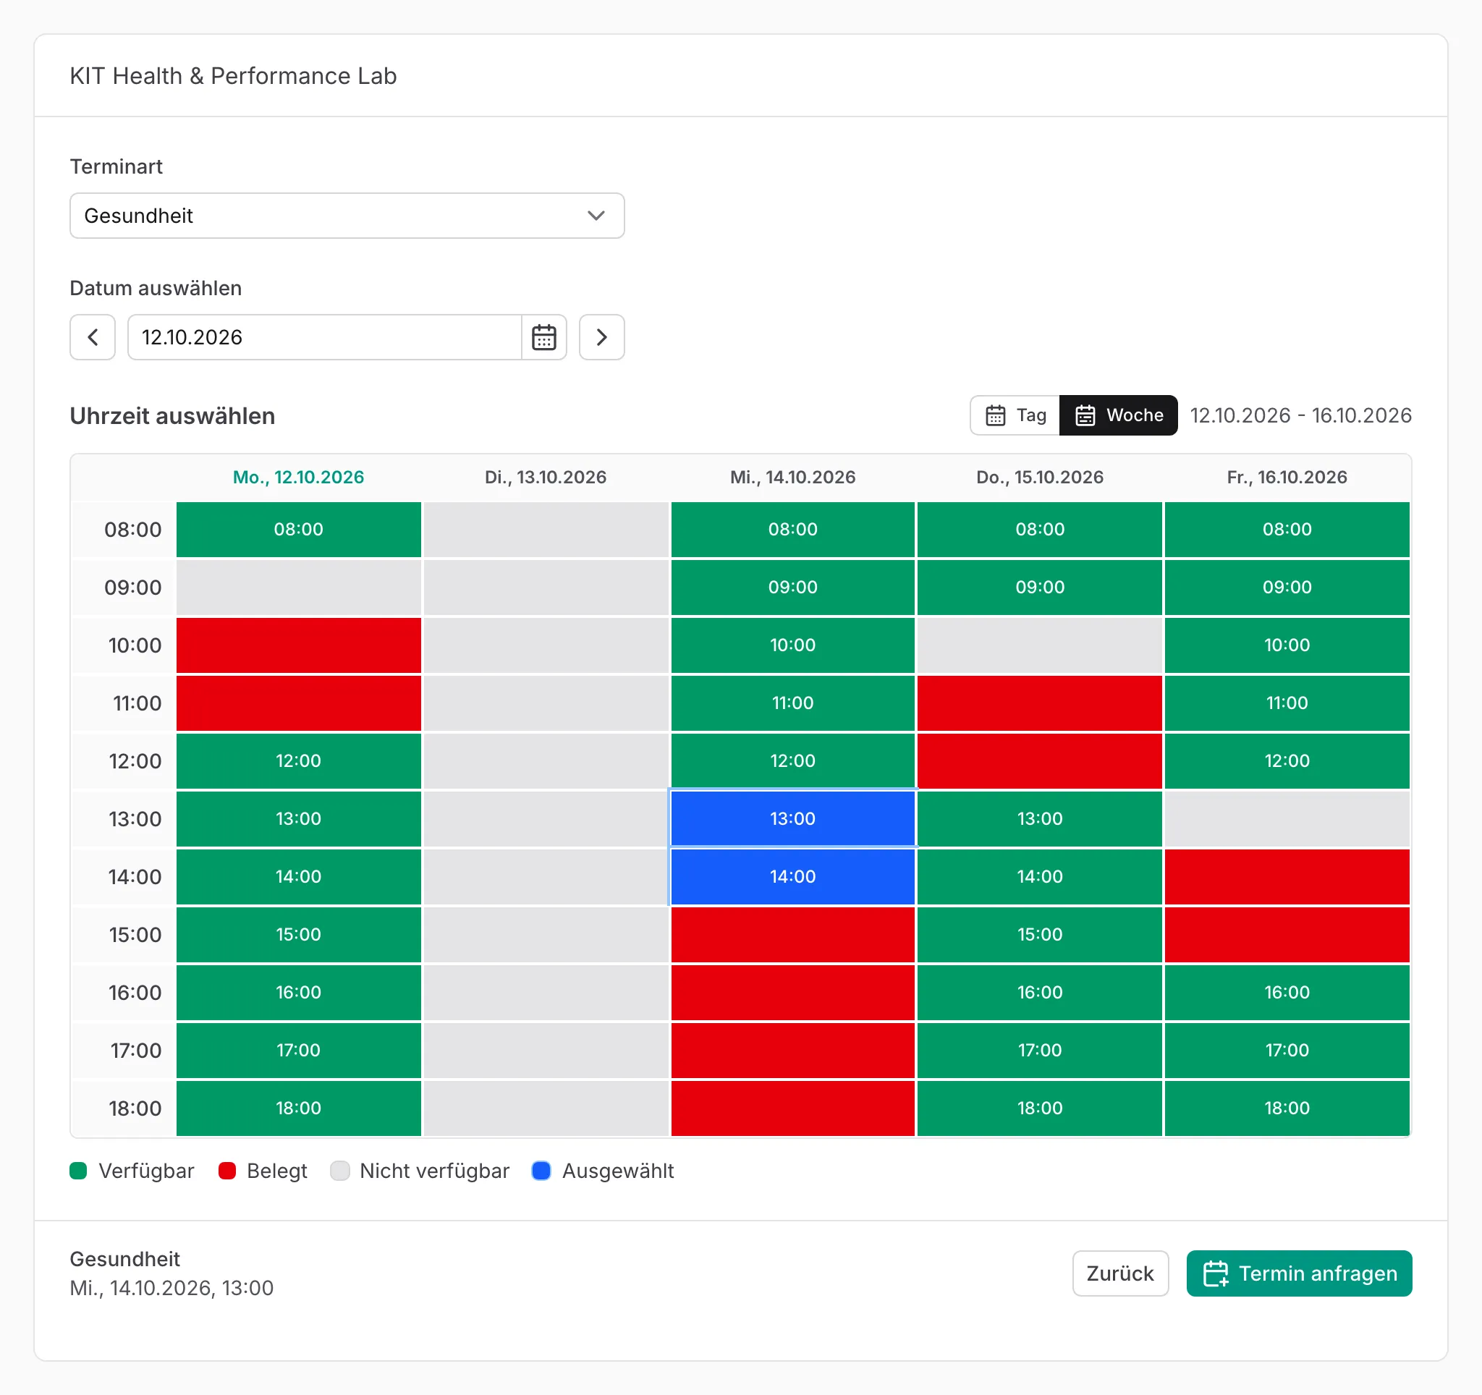The image size is (1482, 1395).
Task: Click the date field showing 12.10.2026
Action: (324, 338)
